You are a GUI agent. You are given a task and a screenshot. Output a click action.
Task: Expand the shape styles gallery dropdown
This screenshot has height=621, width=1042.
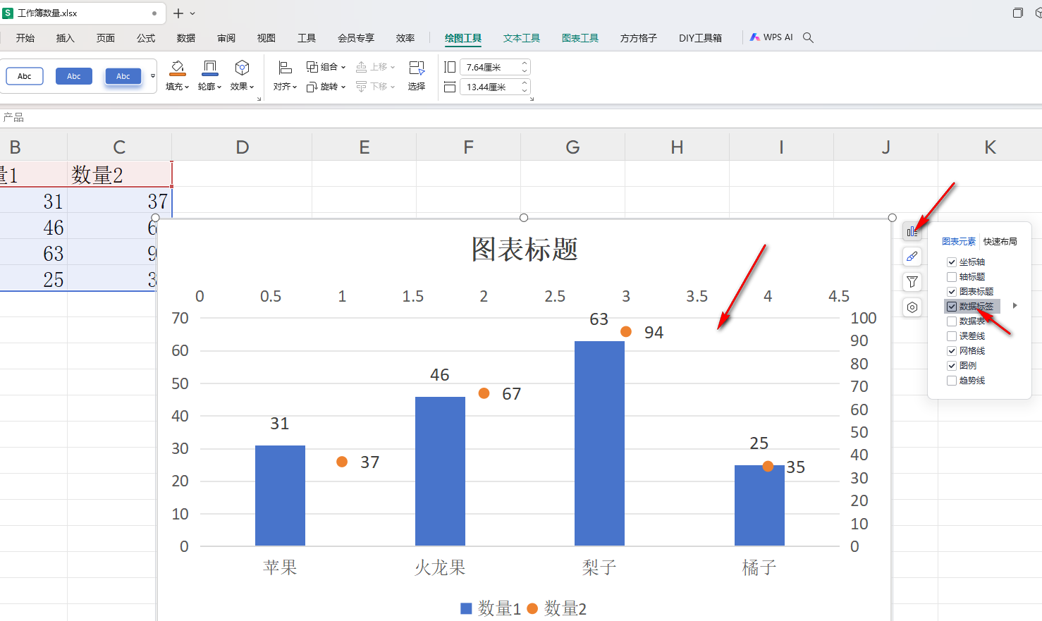click(152, 76)
